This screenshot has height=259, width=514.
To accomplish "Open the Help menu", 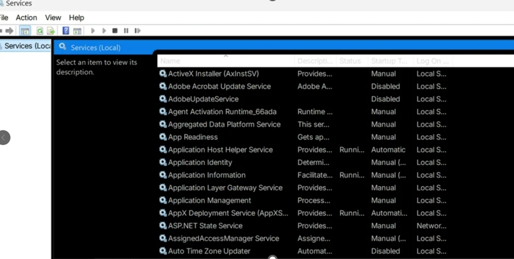I will coord(76,18).
